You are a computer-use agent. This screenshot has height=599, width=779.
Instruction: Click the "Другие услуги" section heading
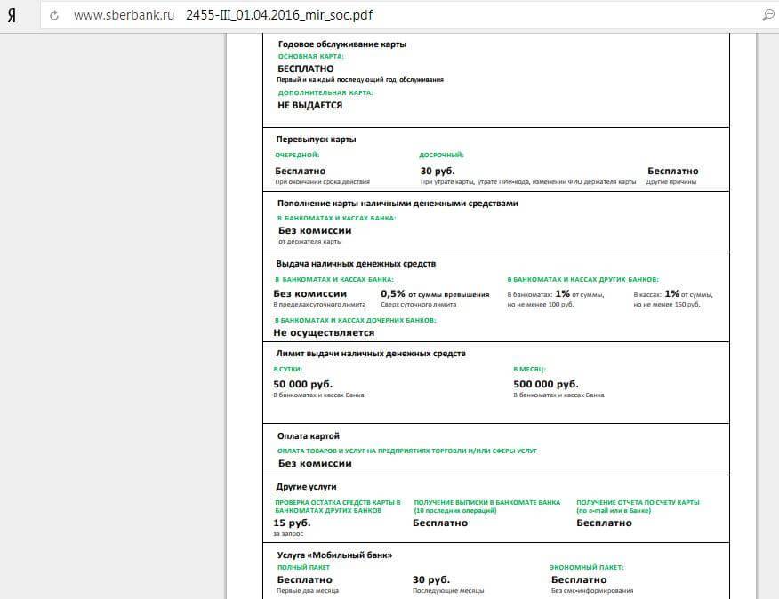pyautogui.click(x=308, y=487)
